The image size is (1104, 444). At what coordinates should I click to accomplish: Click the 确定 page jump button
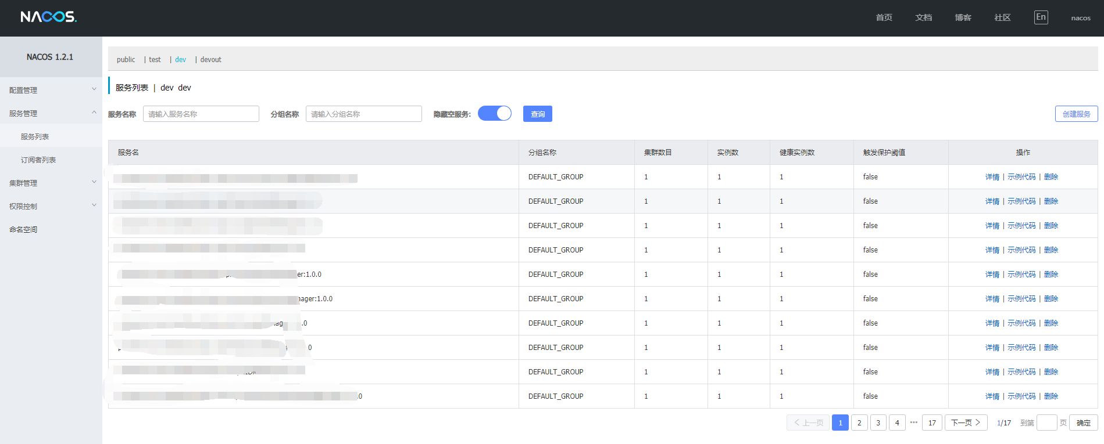click(x=1083, y=423)
